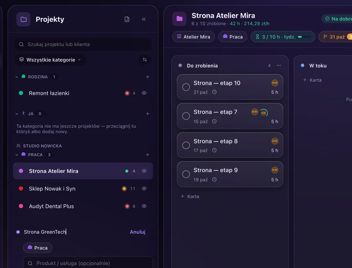Open the Wszystkie kategorie dropdown
The width and height of the screenshot is (352, 268).
coord(50,59)
